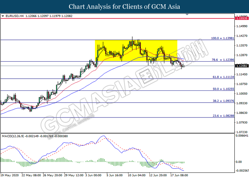249x178 pixels.
Task: Click the MACD scale value -0.002567
Action: (x=242, y=171)
